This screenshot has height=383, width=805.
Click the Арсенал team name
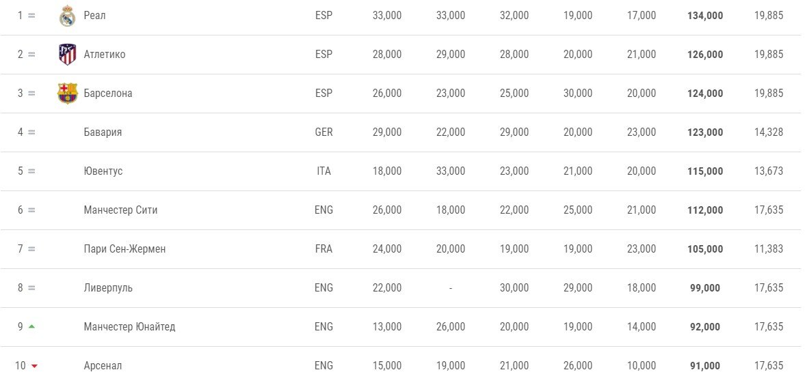click(103, 365)
